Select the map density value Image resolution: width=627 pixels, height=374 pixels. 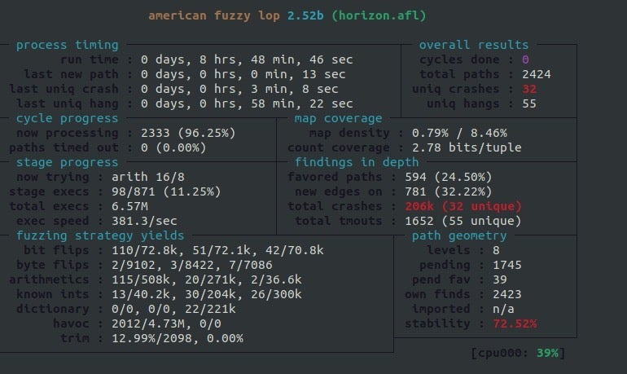point(460,133)
